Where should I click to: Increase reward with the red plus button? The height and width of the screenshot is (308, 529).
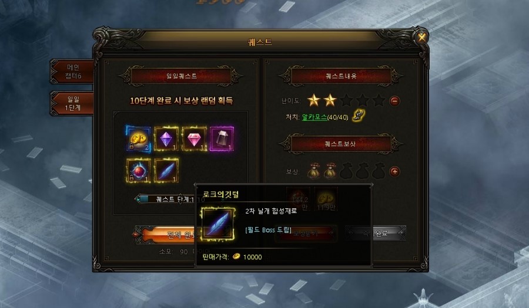(395, 172)
